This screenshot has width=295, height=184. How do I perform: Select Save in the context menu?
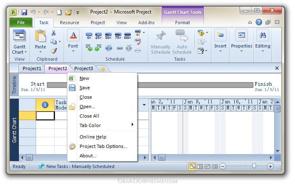pos(85,88)
